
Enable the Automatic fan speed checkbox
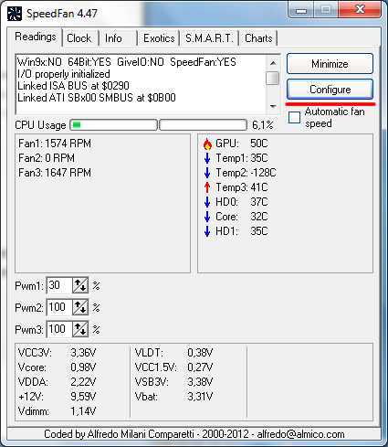[294, 117]
